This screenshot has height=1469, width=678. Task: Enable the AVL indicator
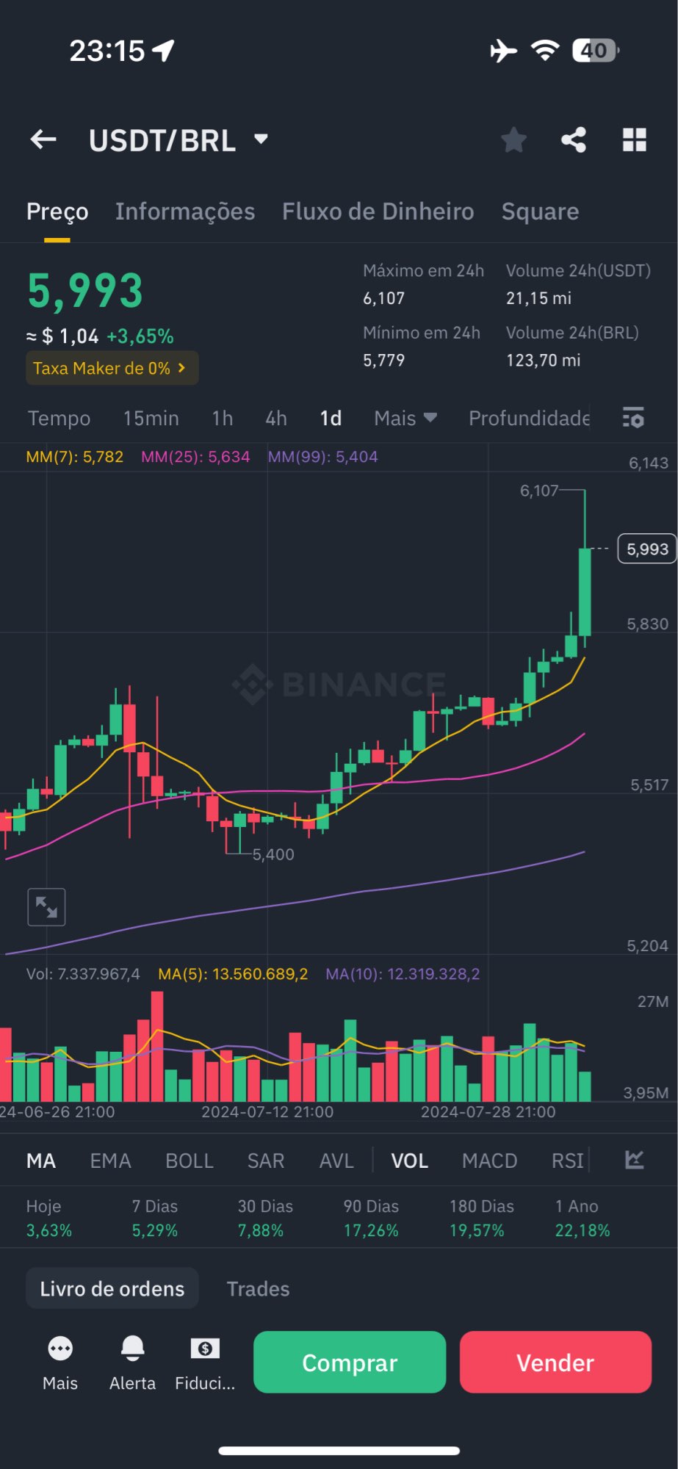[336, 1161]
